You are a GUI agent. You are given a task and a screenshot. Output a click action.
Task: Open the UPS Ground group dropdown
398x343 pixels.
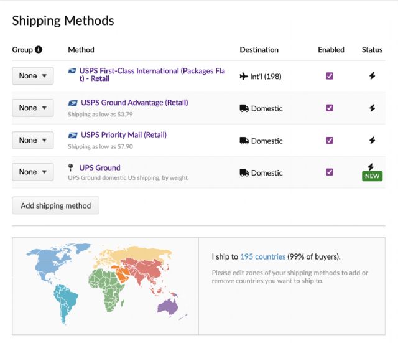click(32, 172)
